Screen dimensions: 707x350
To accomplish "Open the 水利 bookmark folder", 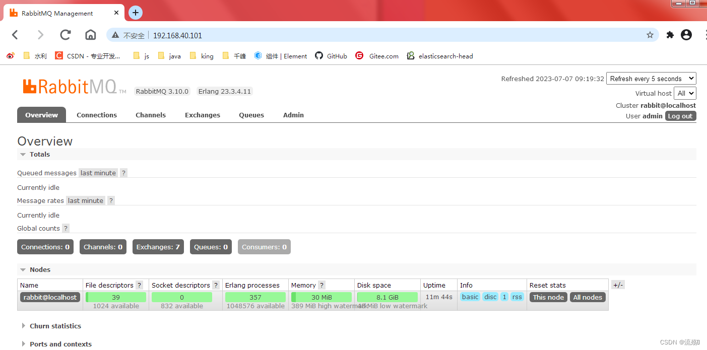I will tap(35, 56).
